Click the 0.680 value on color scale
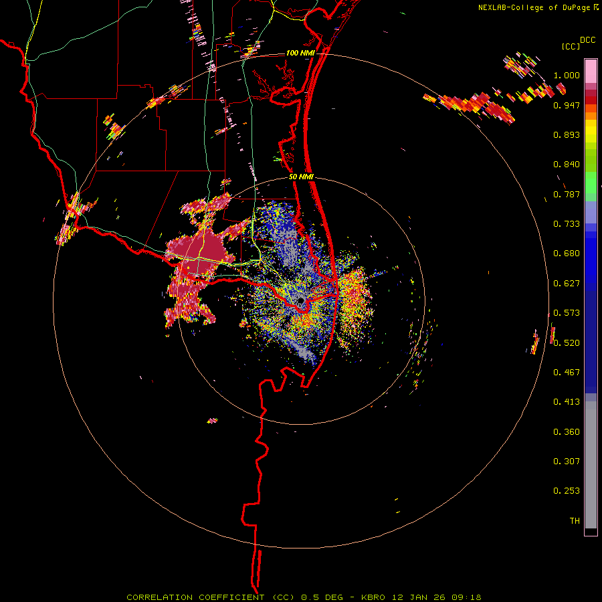The height and width of the screenshot is (602, 602). point(567,254)
